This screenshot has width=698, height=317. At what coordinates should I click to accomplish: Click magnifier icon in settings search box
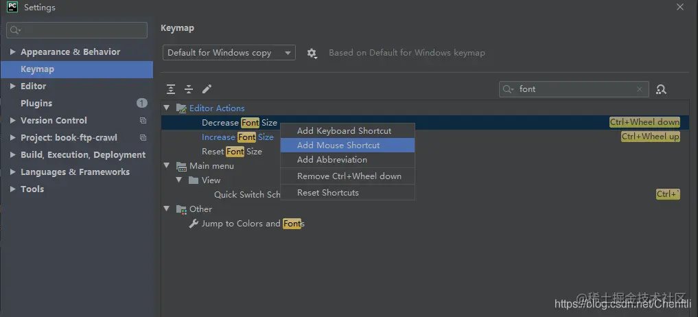(x=15, y=30)
